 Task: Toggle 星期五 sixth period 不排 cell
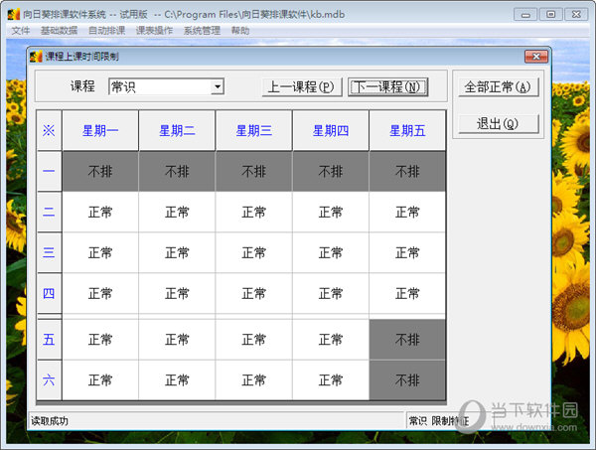[407, 379]
